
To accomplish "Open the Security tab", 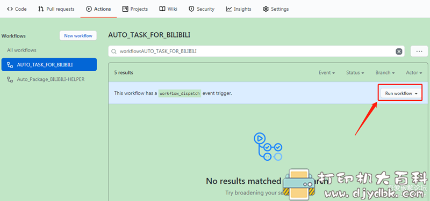I will (x=202, y=9).
